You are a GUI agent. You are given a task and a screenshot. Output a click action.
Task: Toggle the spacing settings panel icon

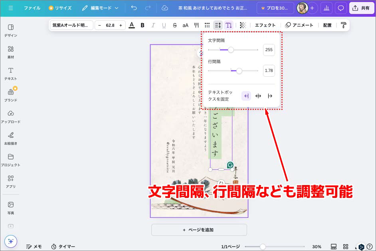(x=218, y=25)
